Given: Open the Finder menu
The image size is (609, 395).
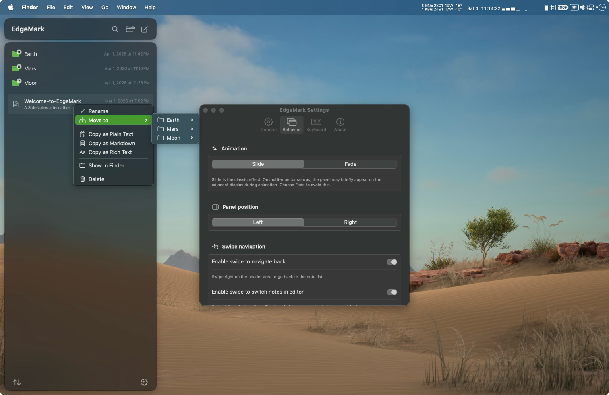Looking at the screenshot, I should coord(30,7).
